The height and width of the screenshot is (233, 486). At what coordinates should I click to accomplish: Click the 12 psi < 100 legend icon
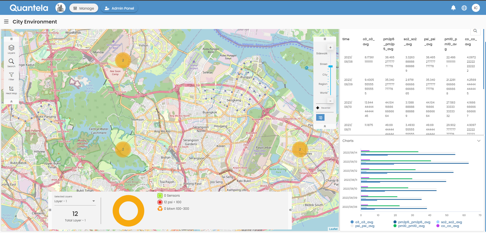(160, 202)
